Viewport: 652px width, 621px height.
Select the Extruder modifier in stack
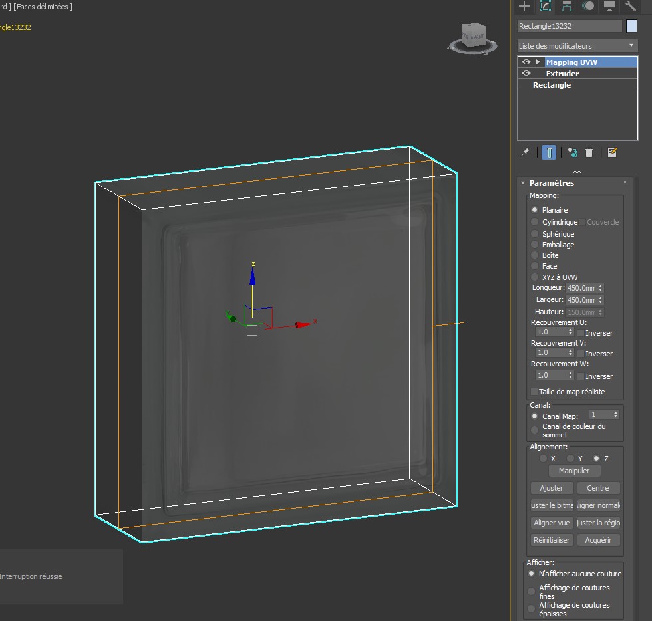pos(562,74)
